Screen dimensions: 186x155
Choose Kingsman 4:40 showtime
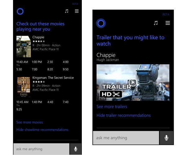pyautogui.click(x=50, y=102)
